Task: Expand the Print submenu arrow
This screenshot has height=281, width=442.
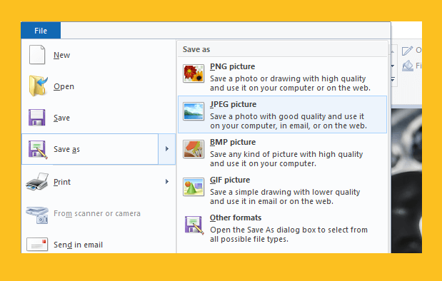Action: coord(167,182)
